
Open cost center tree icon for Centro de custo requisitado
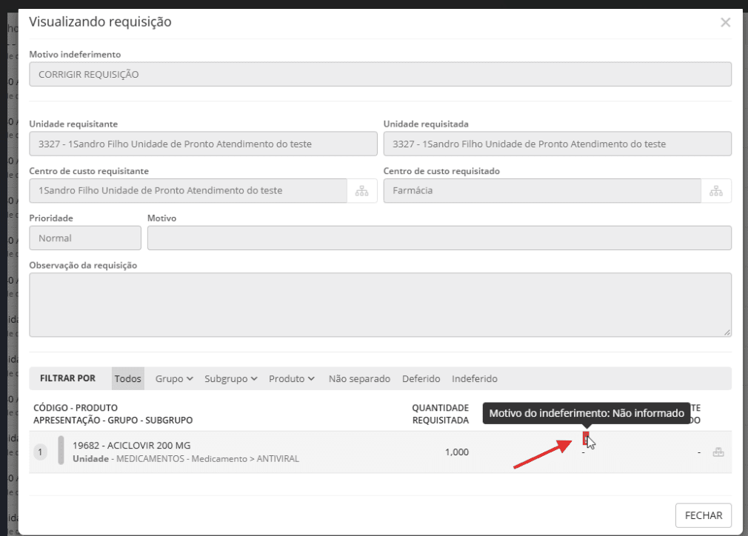[x=715, y=191]
